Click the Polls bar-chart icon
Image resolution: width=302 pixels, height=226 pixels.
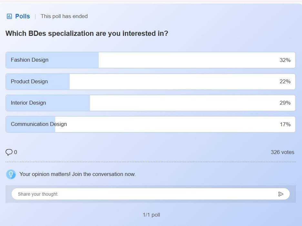(9, 16)
